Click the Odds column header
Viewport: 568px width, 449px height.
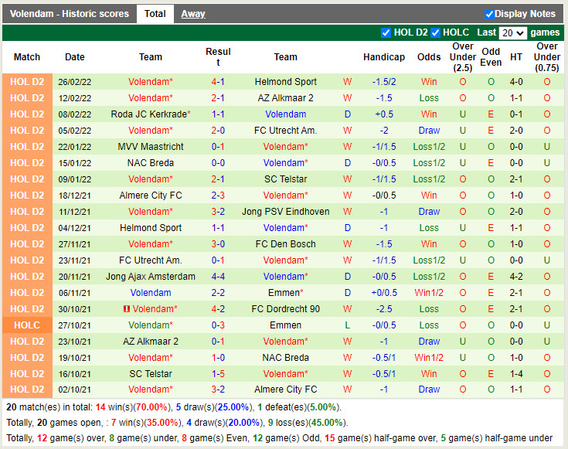tap(429, 57)
